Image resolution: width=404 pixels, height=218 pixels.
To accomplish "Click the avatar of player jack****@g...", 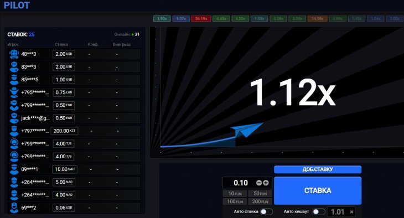I will [x=14, y=118].
